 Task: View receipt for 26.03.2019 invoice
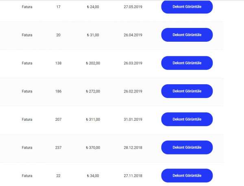coord(187,63)
